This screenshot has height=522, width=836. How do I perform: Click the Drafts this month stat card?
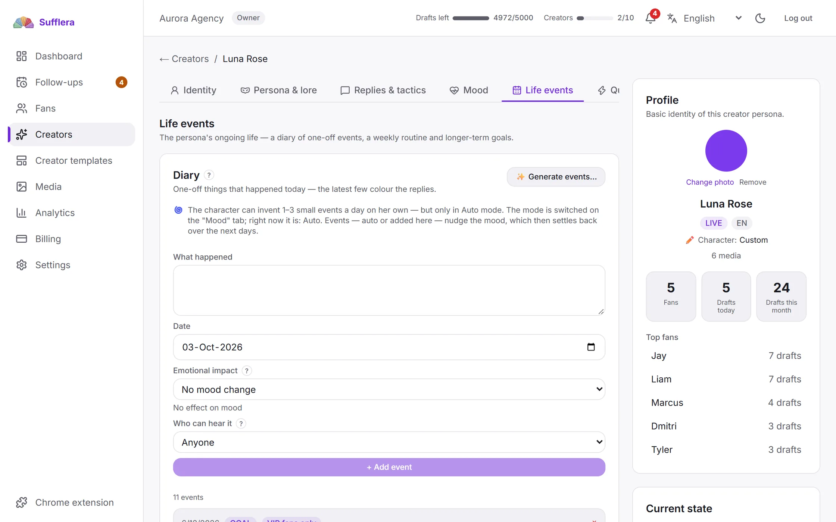[781, 296]
